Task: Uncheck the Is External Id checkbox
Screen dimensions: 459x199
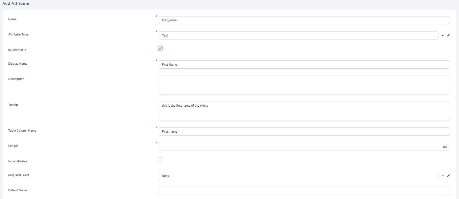Action: (160, 48)
